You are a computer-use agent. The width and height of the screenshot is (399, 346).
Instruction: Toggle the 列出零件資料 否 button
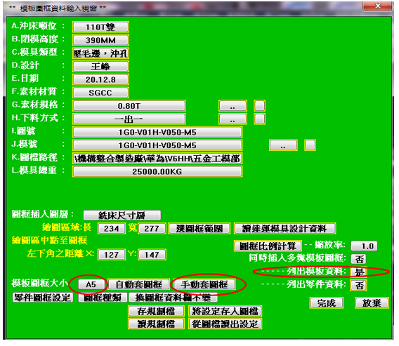pyautogui.click(x=359, y=285)
